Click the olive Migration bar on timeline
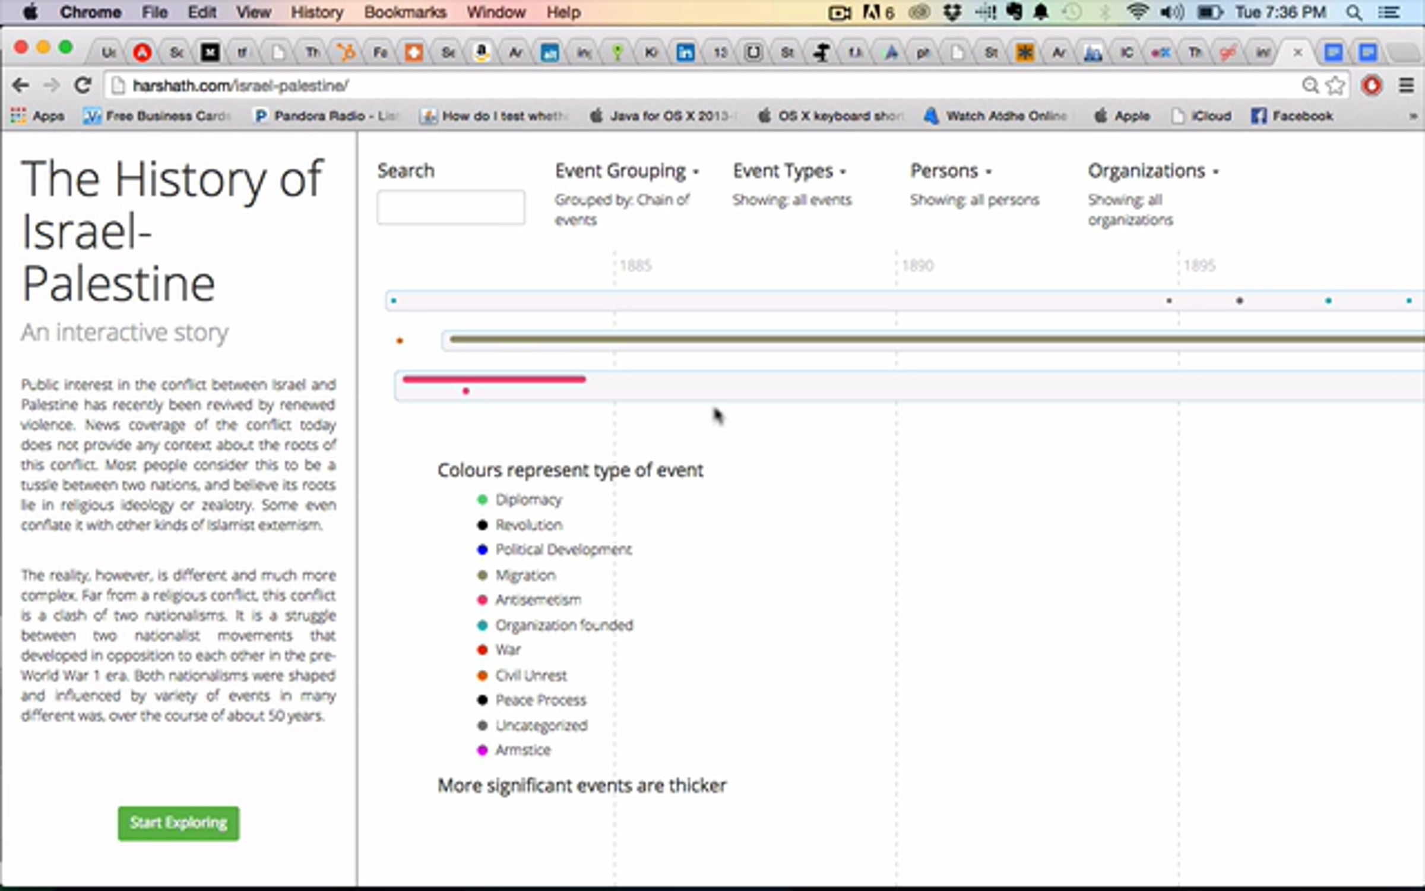The height and width of the screenshot is (891, 1425). (891, 339)
